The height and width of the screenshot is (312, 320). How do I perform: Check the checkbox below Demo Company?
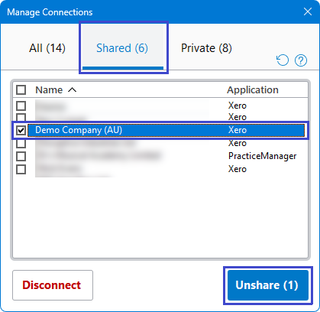[21, 144]
